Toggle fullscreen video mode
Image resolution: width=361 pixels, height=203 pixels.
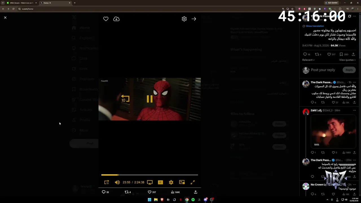[193, 182]
